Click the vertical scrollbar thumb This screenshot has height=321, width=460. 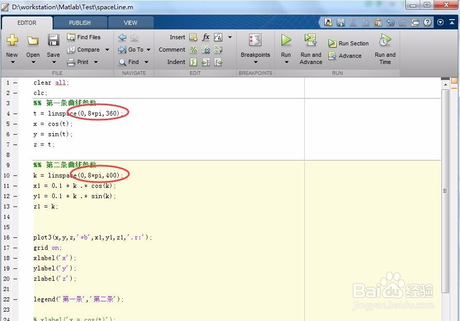(x=445, y=191)
